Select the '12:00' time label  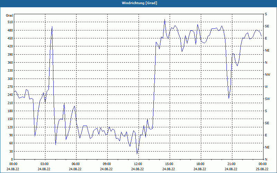tap(137, 164)
